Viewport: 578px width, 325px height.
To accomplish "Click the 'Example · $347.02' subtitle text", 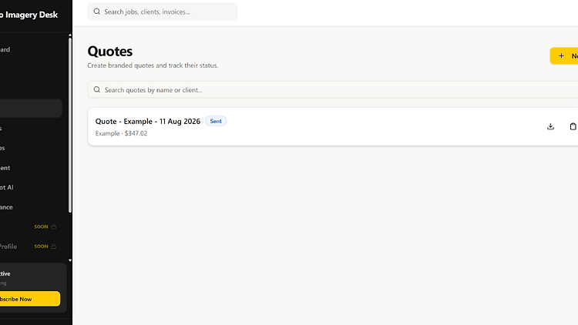I will pos(121,133).
